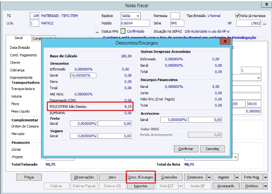The image size is (272, 194).
Task: Close the Nota Fiscal window
Action: coord(266,4)
